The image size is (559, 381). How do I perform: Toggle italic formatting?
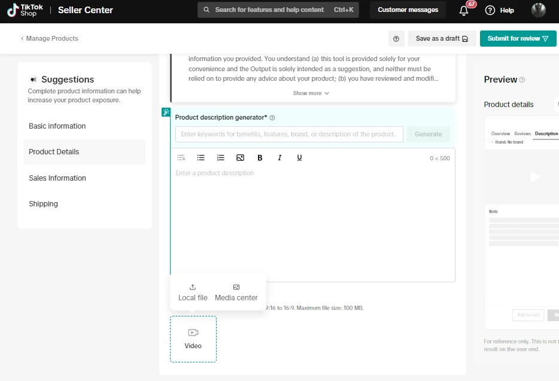[x=279, y=158]
